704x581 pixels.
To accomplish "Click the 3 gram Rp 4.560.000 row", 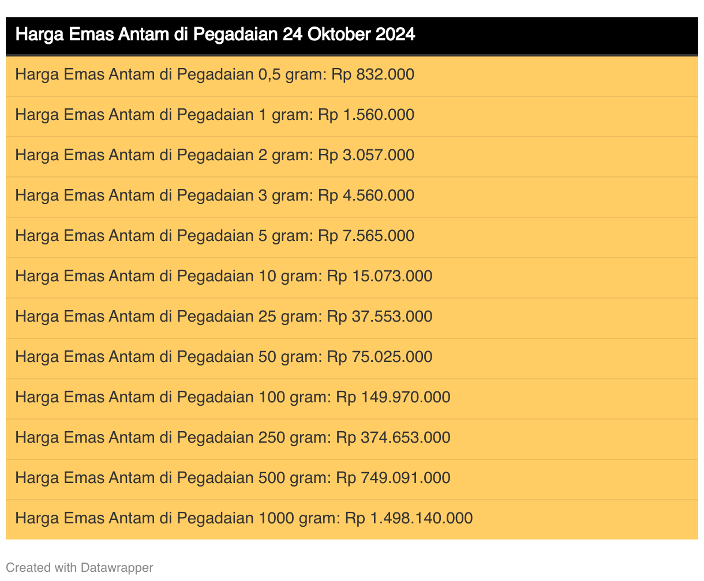I will pyautogui.click(x=215, y=196).
